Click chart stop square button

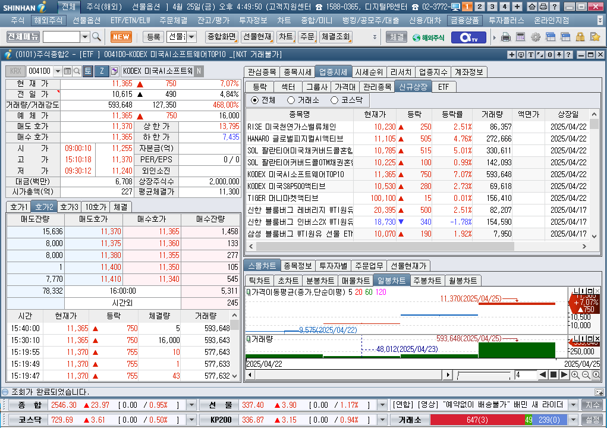[553, 374]
